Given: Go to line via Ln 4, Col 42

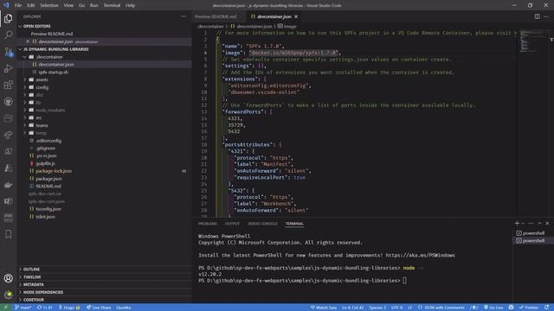Looking at the screenshot, I should [x=352, y=308].
